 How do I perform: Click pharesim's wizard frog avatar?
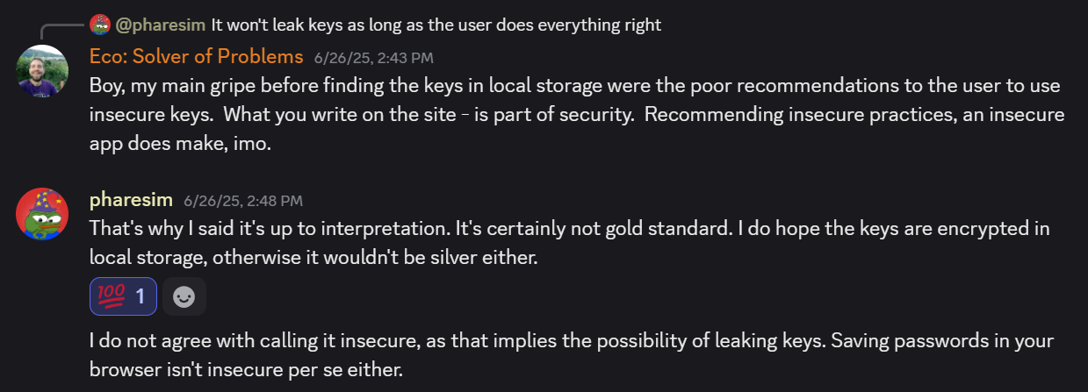click(42, 213)
